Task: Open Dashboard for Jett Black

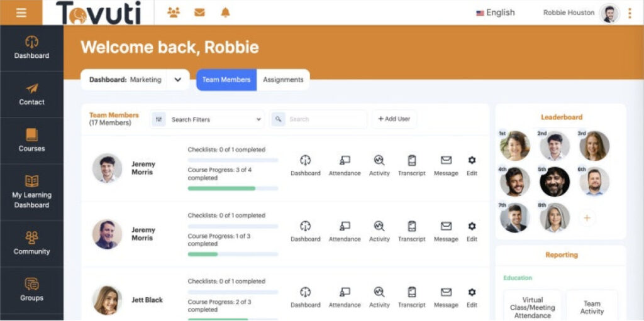Action: tap(305, 298)
